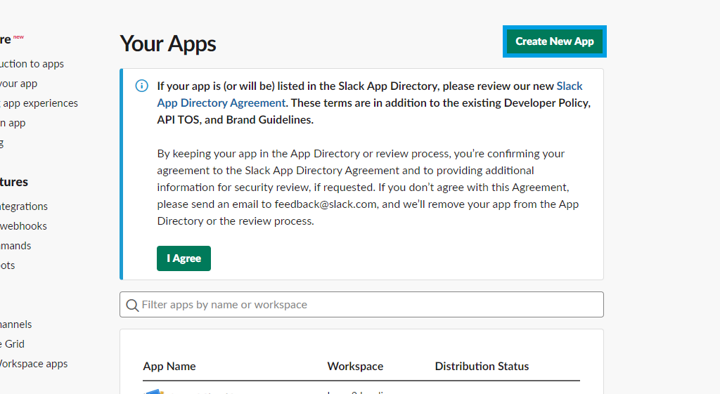720x394 pixels.
Task: Open the 'ots' sidebar link
Action: (7, 265)
